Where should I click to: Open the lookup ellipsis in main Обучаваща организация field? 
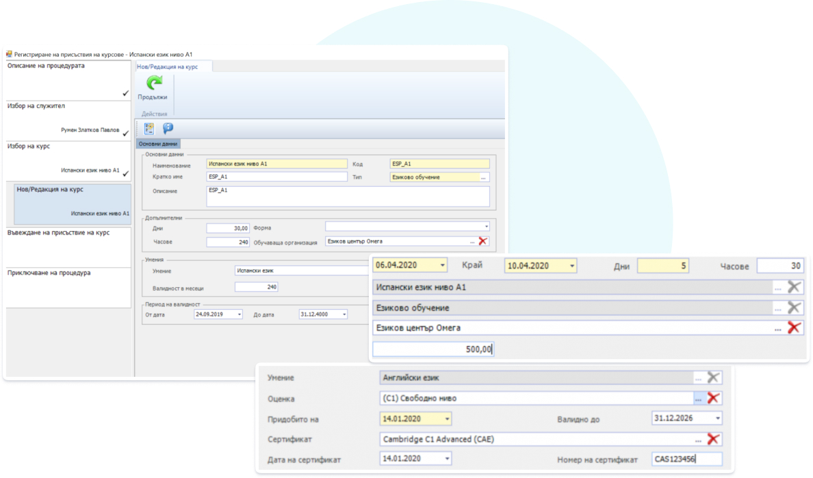click(x=472, y=241)
